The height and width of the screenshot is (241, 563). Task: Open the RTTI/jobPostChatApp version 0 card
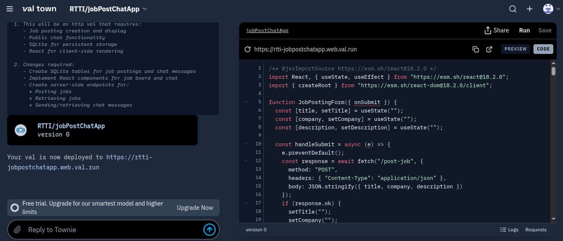click(102, 130)
